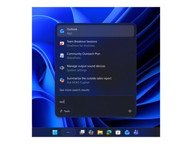Open Microsoft Teams from the taskbar
Viewport: 192px width, 144px height.
[136, 132]
